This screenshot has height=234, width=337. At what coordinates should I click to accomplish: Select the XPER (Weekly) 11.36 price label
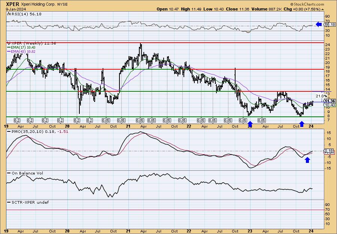(34, 43)
